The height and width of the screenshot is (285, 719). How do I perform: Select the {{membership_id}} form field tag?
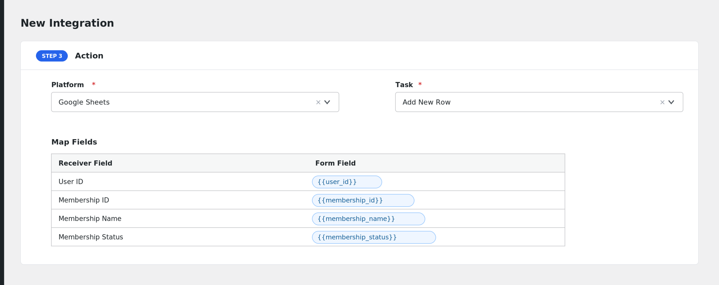tap(363, 200)
